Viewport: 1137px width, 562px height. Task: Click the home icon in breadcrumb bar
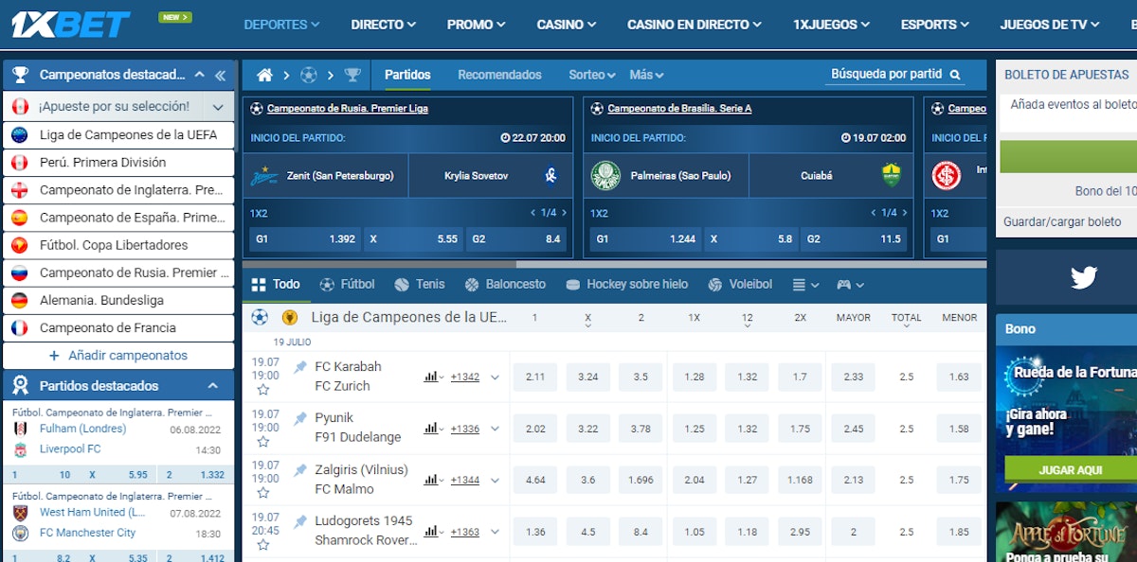(x=264, y=75)
